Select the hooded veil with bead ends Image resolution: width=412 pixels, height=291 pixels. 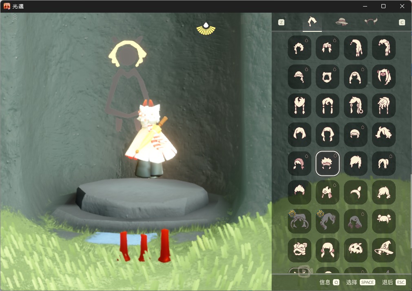pos(356,77)
